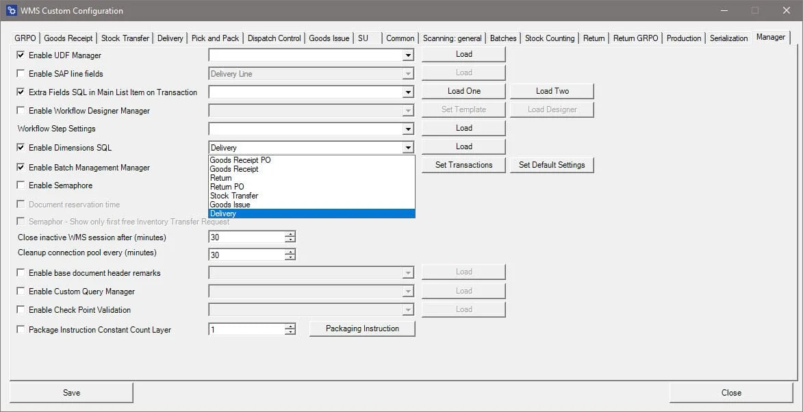
Task: Open the Dispatch Control tab
Action: tap(274, 38)
